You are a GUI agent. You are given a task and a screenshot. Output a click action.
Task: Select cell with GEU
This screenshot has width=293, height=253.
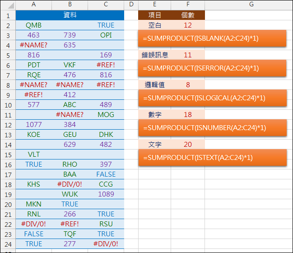point(70,135)
